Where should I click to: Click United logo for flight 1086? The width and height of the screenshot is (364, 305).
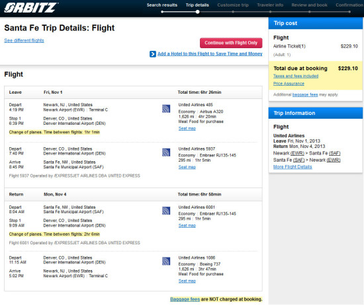[166, 261]
